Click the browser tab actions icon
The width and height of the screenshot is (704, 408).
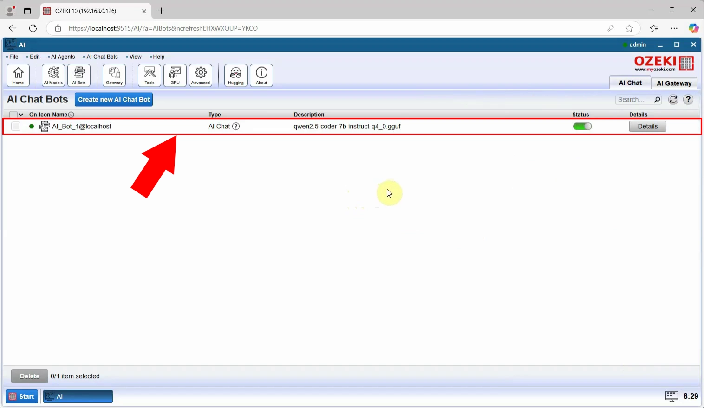(x=27, y=11)
